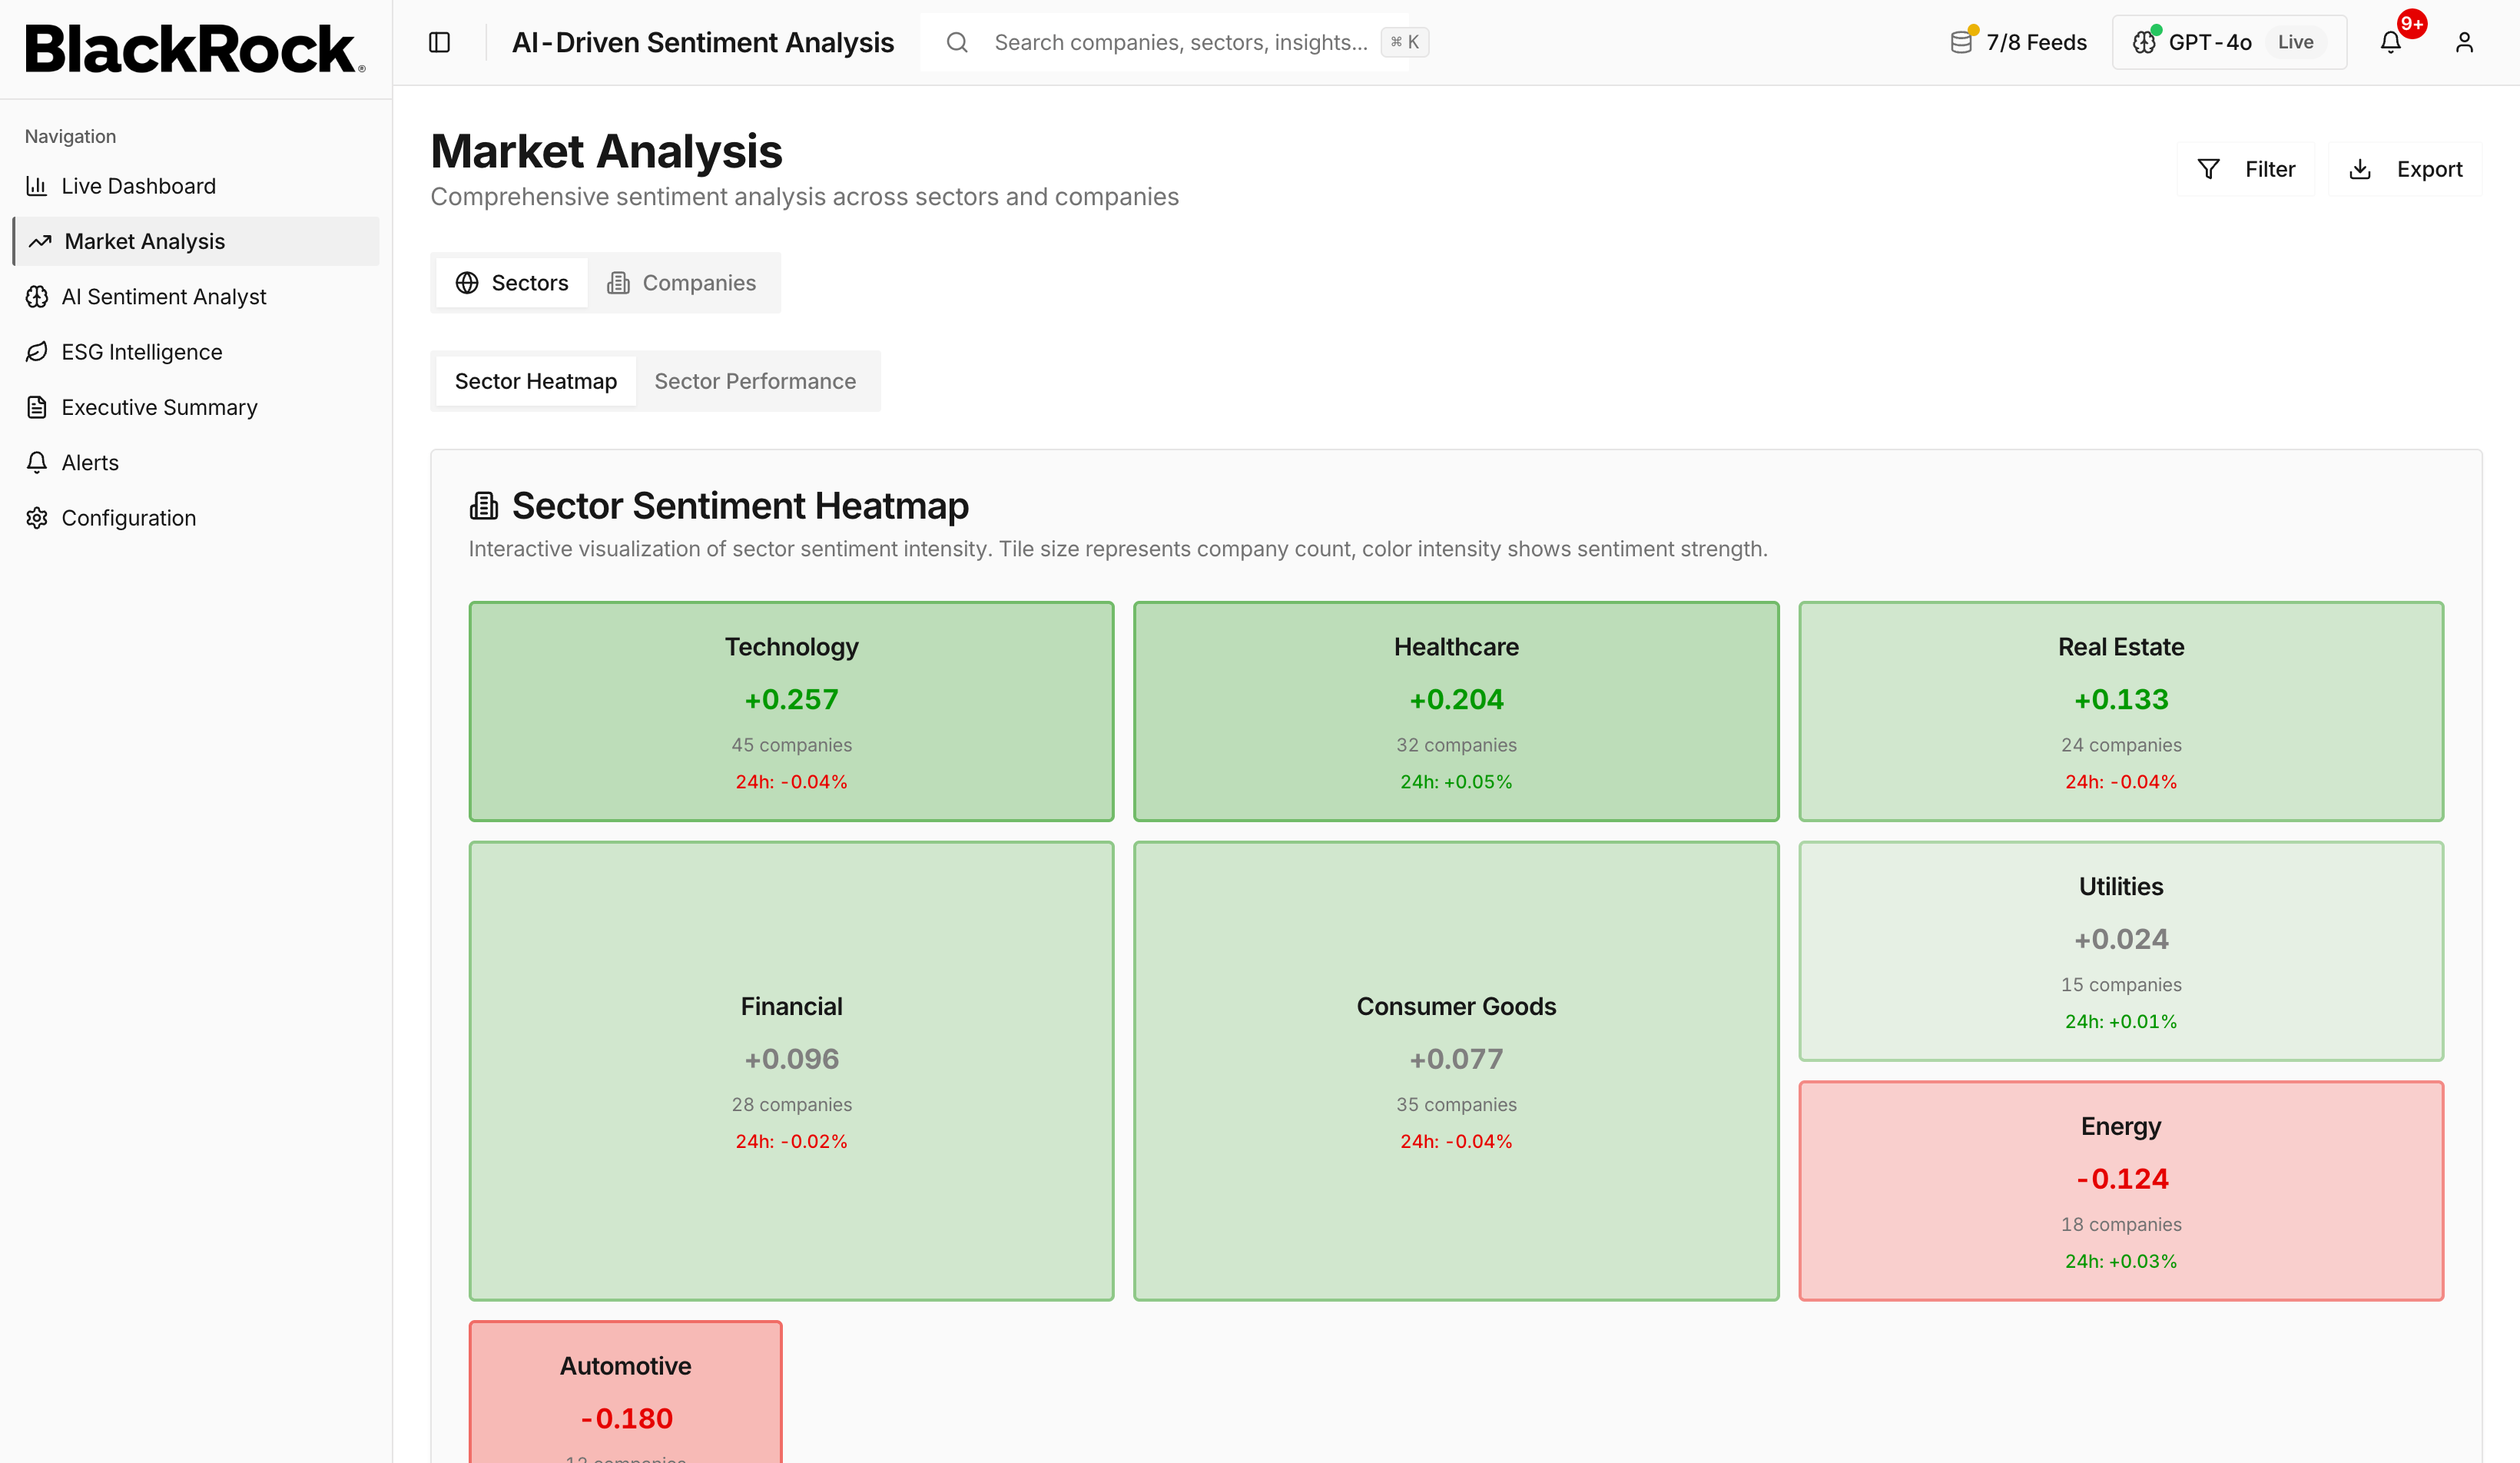This screenshot has width=2520, height=1463.
Task: Open Executive Summary page
Action: pos(196,407)
